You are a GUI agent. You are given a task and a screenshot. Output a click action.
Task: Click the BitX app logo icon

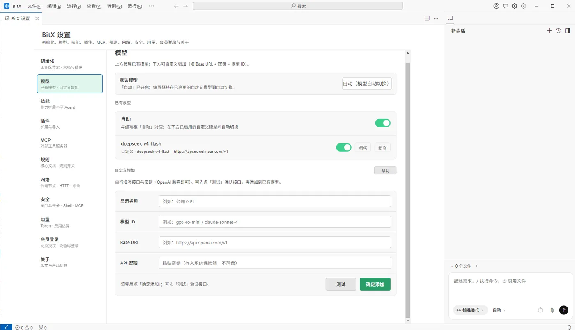7,6
